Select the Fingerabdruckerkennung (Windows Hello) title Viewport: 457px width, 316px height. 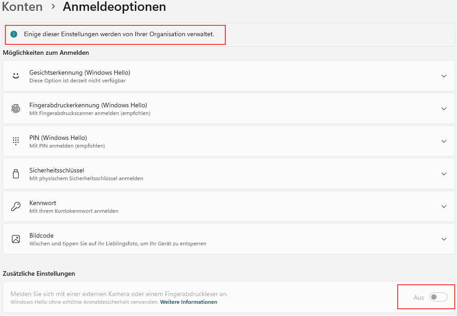pyautogui.click(x=88, y=105)
